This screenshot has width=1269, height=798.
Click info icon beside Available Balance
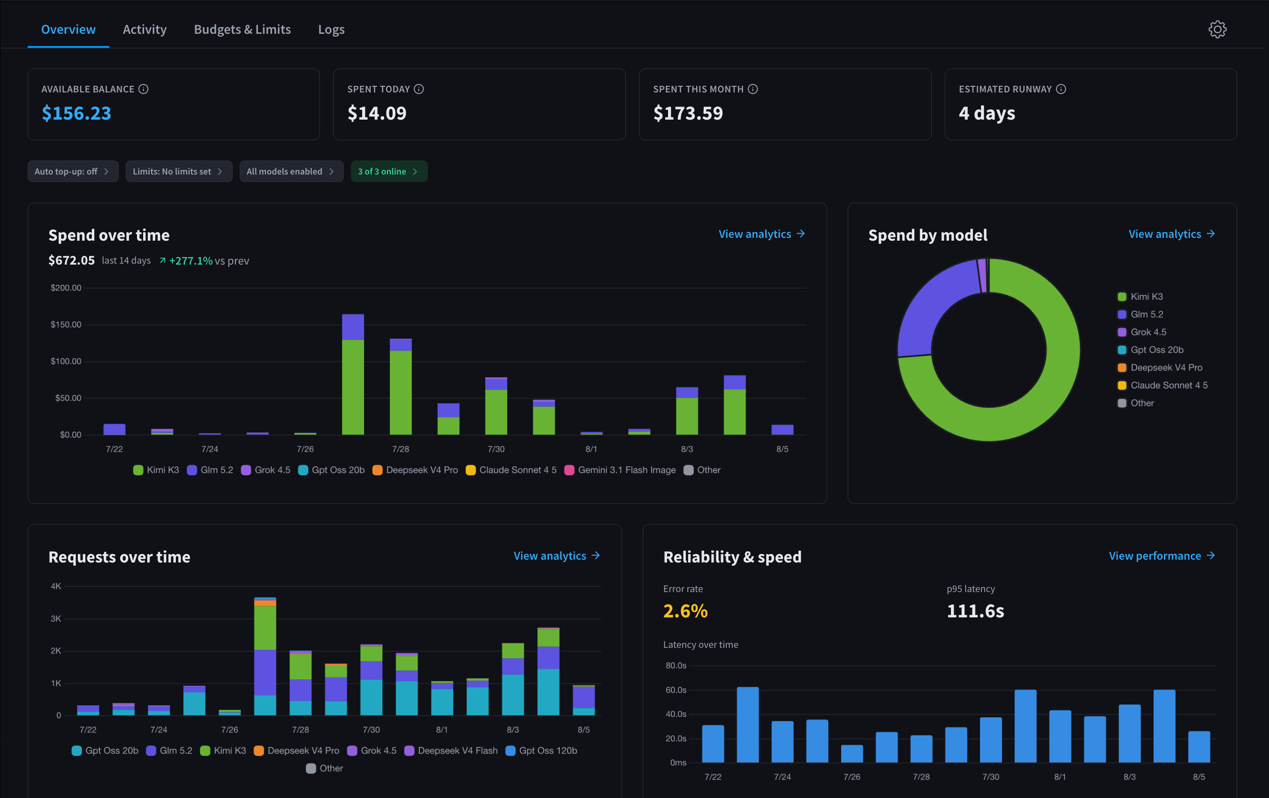tap(144, 89)
